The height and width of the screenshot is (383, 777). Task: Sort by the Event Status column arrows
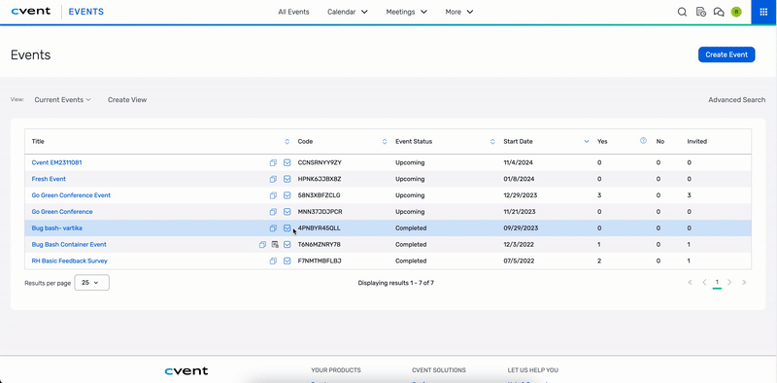(492, 141)
